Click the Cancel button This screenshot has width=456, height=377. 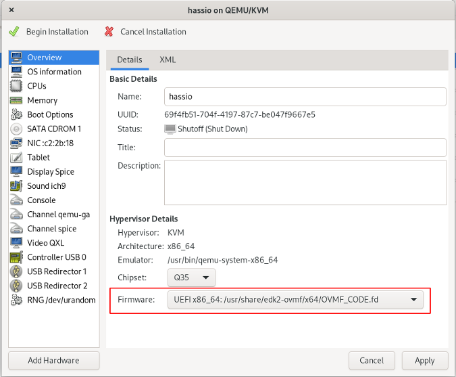coord(372,360)
